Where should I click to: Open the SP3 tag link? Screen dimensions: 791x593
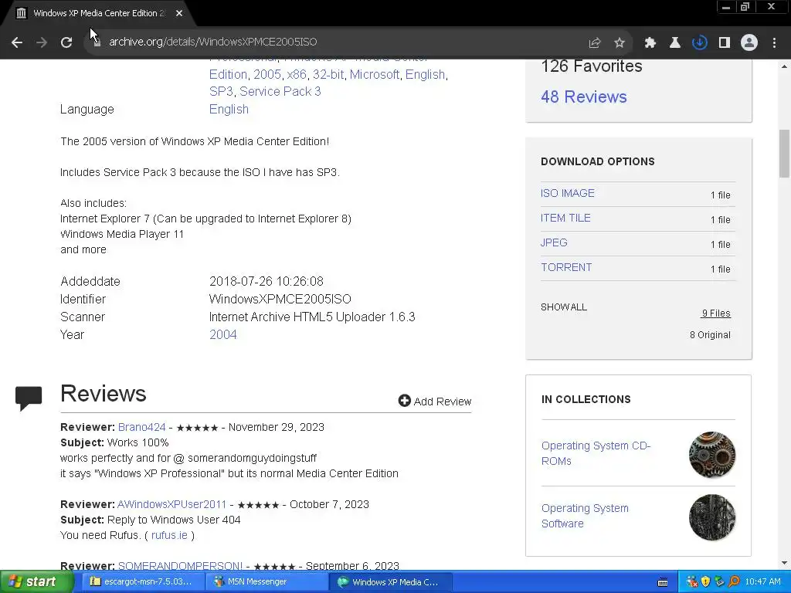(x=221, y=91)
